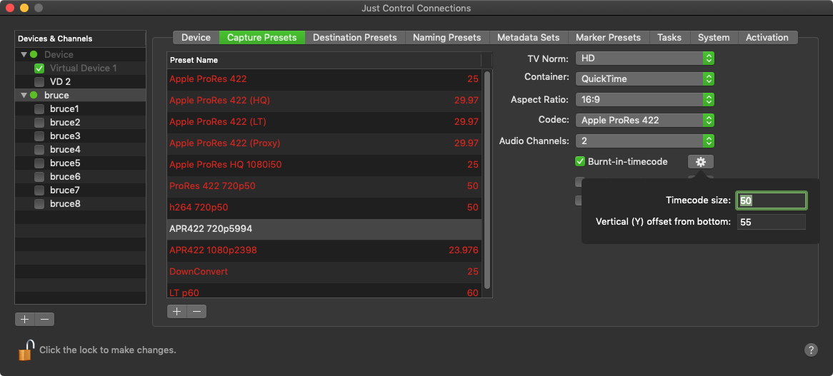Open the Aspect Ratio dropdown
Screen dimensions: 833x376
[x=645, y=99]
